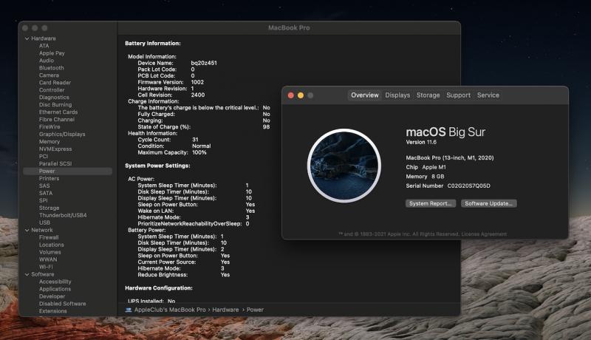Select the highlighted Power item in sidebar
The image size is (591, 340).
[x=67, y=171]
